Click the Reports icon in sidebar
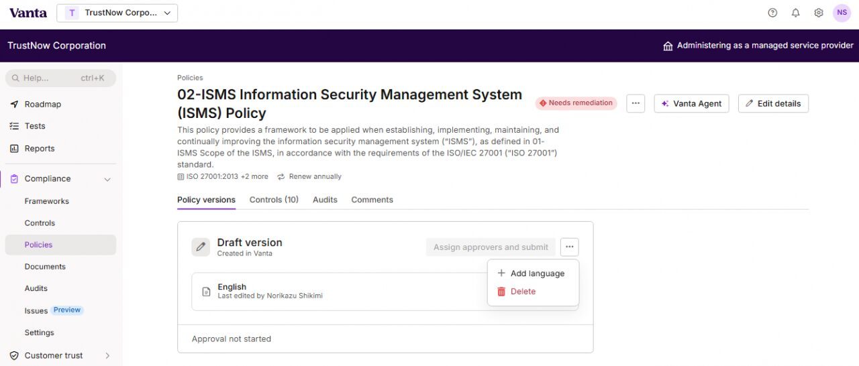The height and width of the screenshot is (366, 859). pyautogui.click(x=14, y=149)
